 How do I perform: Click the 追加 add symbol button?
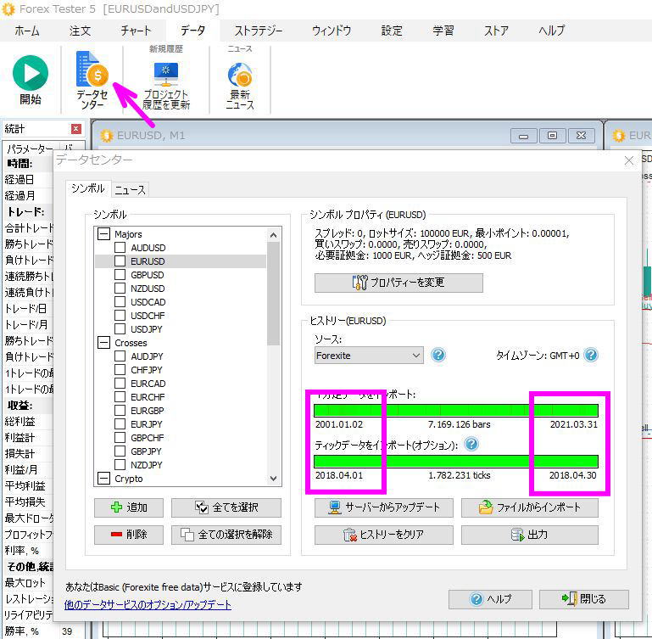[129, 507]
